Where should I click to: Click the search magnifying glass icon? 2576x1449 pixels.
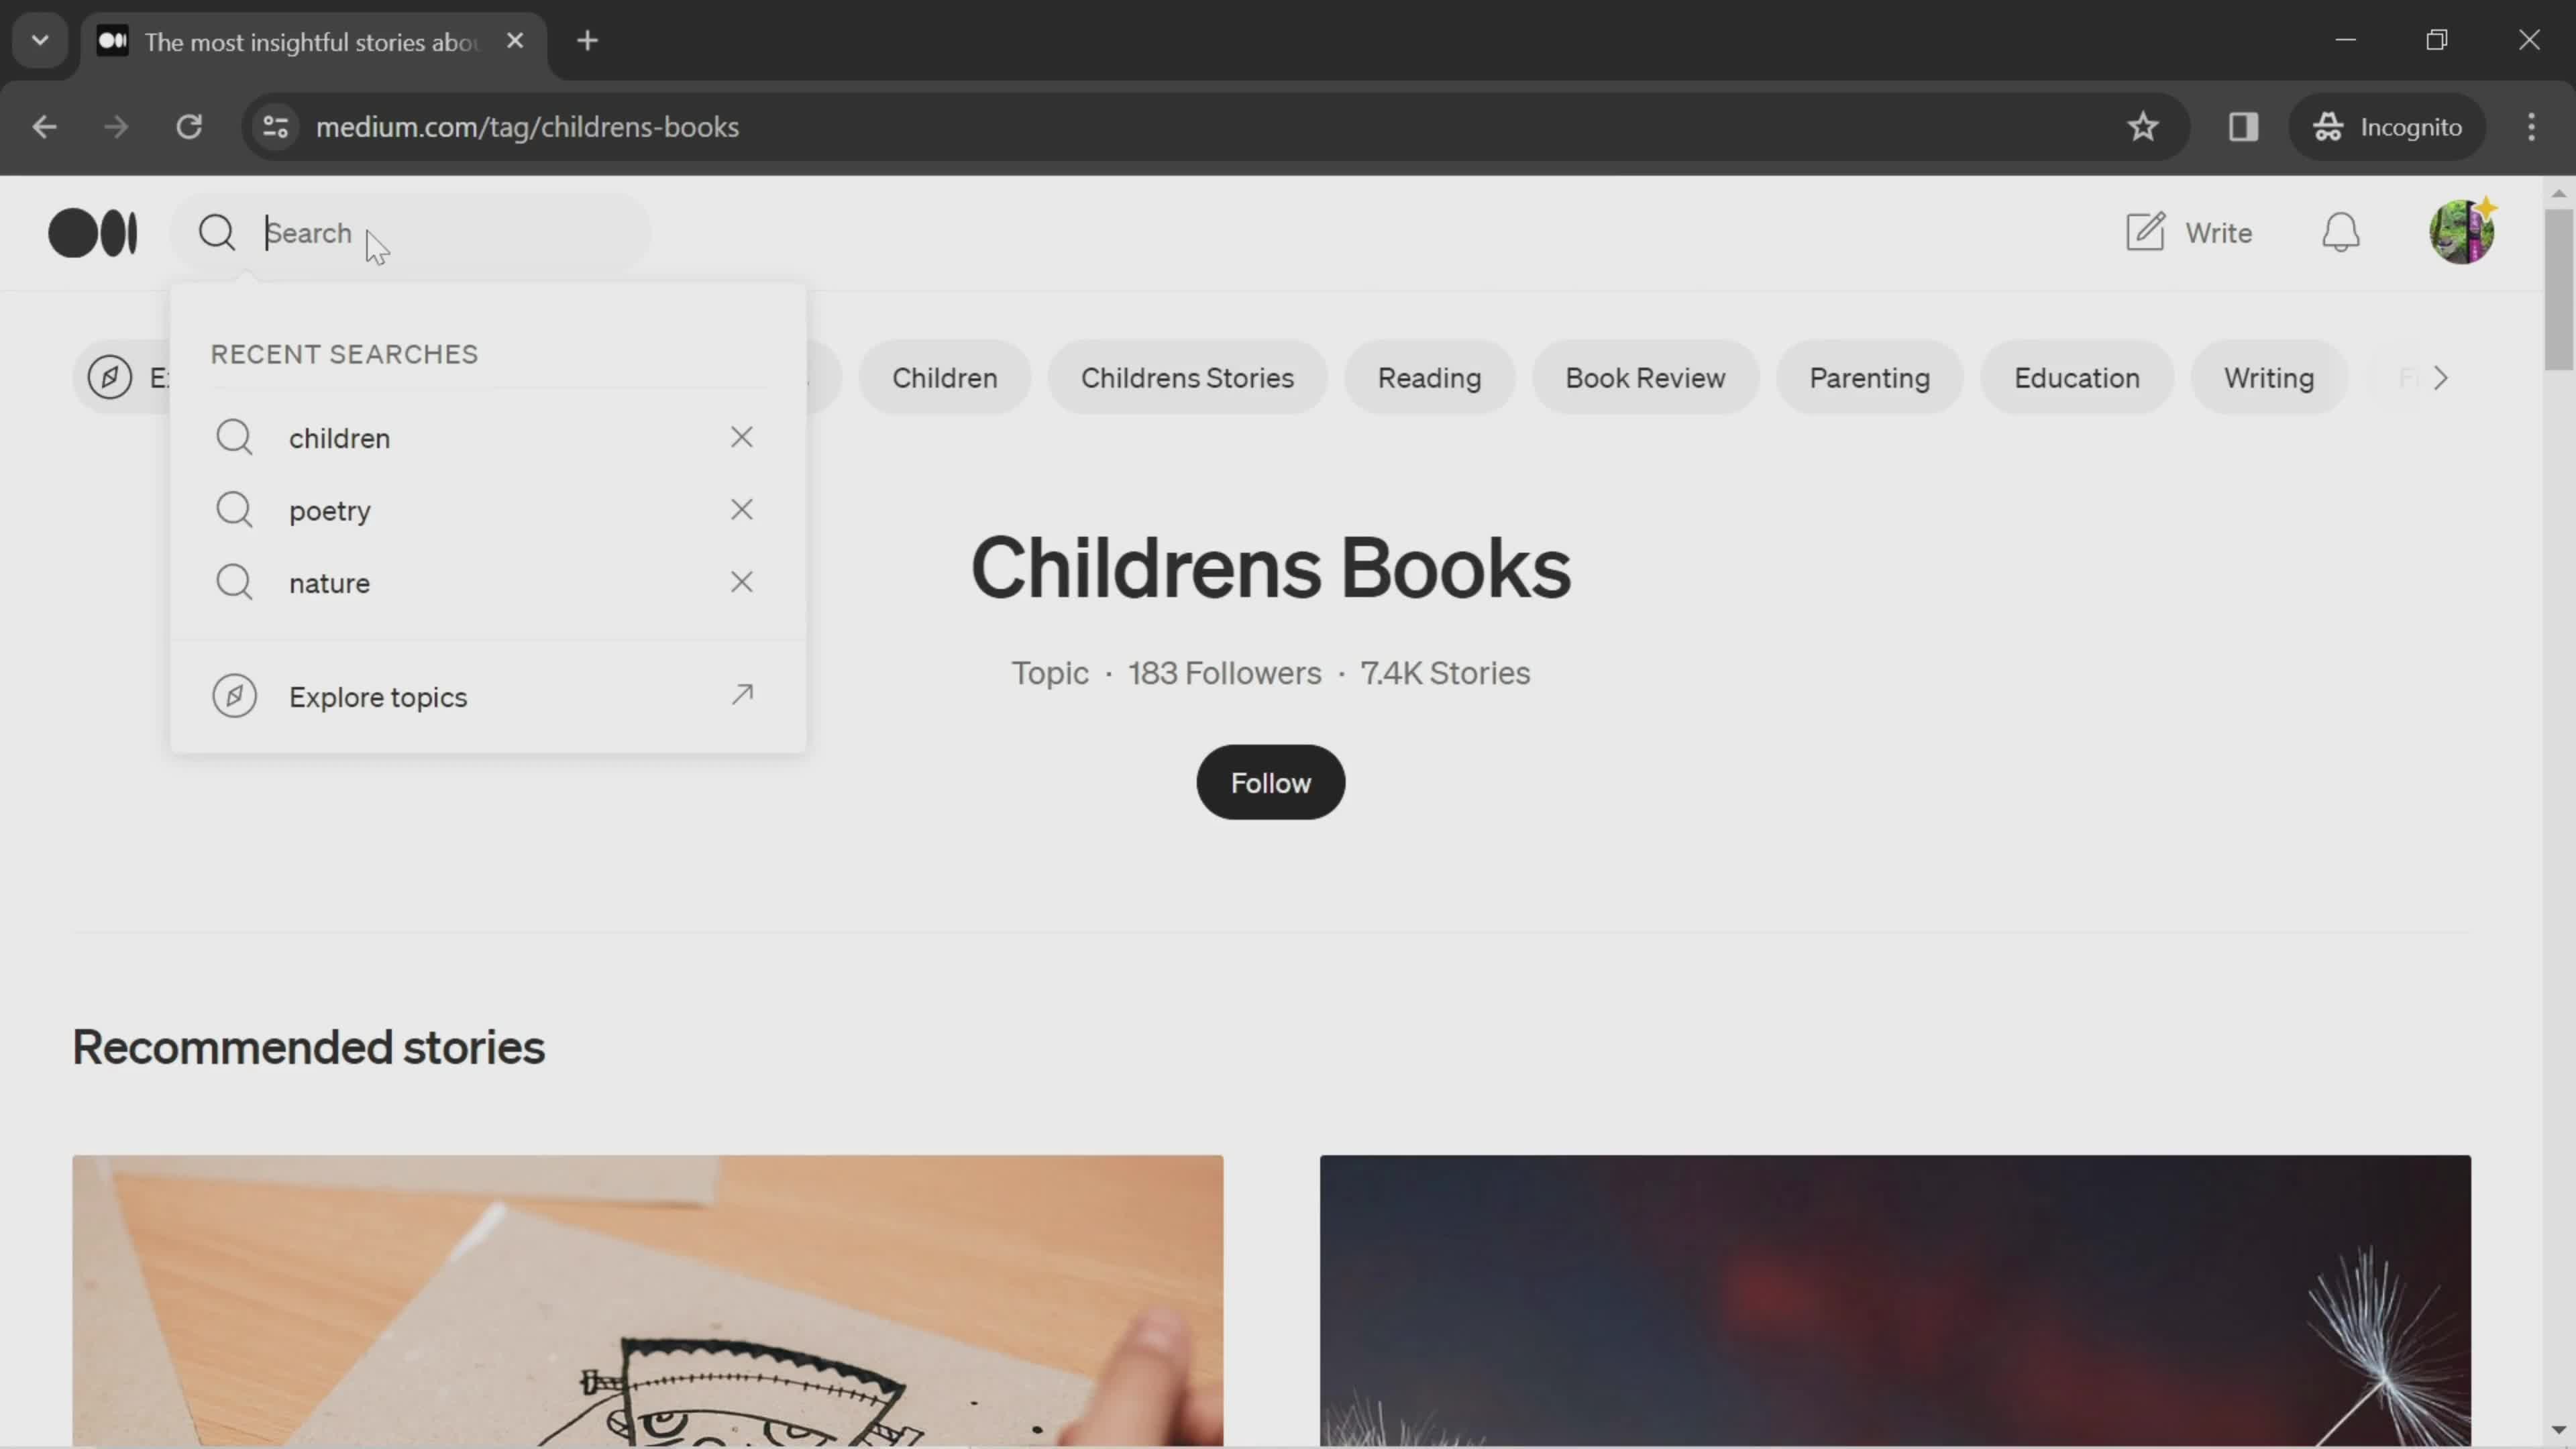216,231
